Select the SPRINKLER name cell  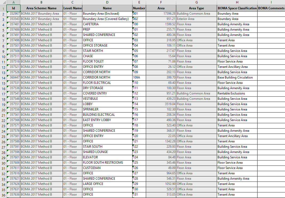point(107,109)
